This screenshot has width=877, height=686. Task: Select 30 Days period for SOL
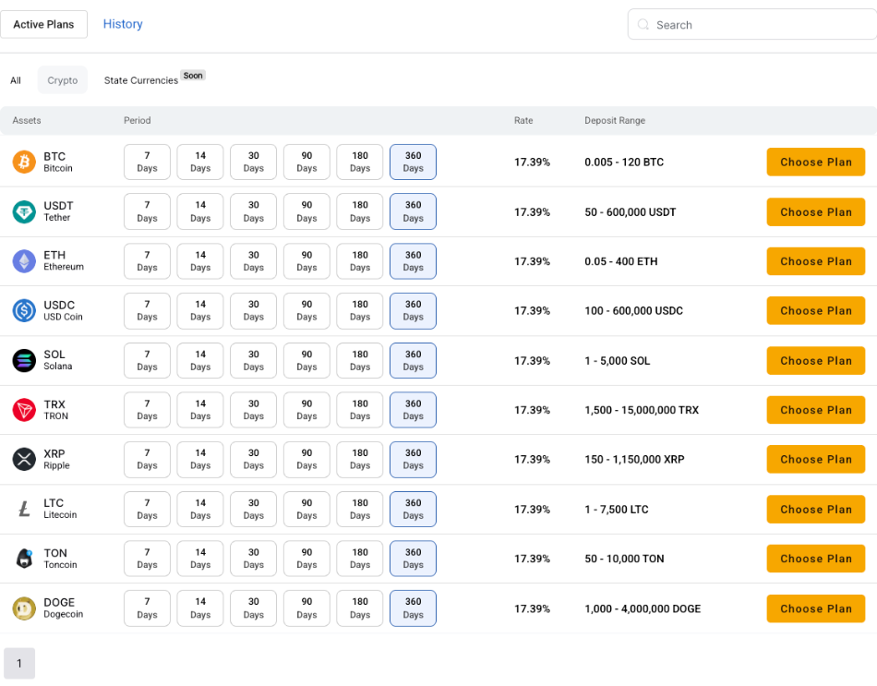[253, 360]
